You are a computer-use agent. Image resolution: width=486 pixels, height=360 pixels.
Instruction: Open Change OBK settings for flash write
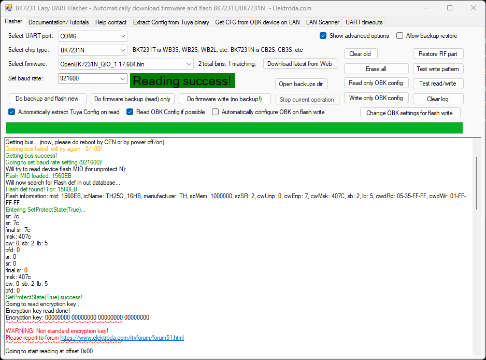click(410, 113)
